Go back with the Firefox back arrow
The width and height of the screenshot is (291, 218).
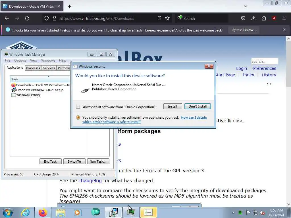click(7, 18)
